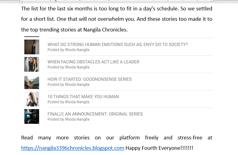The image size is (238, 155).
Task: Place cursor after 'Happy Fourth Everyone!!!!!!!'
Action: pos(193,148)
